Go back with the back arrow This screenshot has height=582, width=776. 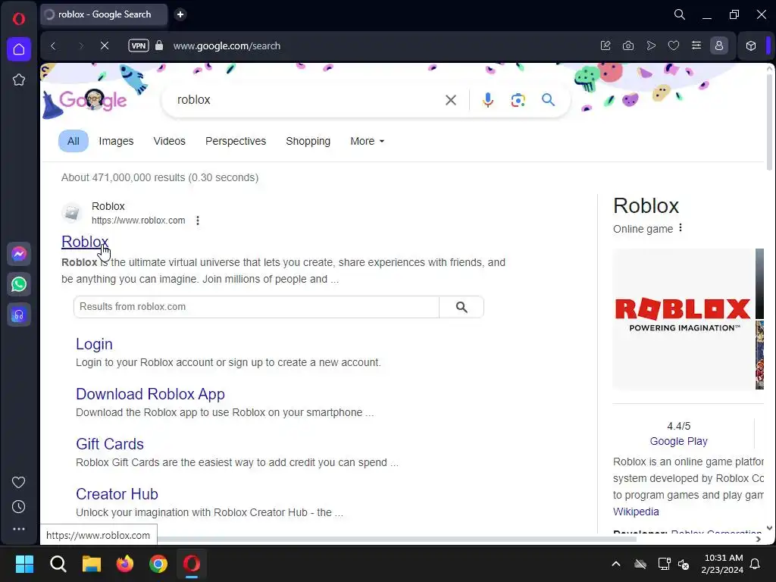click(x=54, y=46)
